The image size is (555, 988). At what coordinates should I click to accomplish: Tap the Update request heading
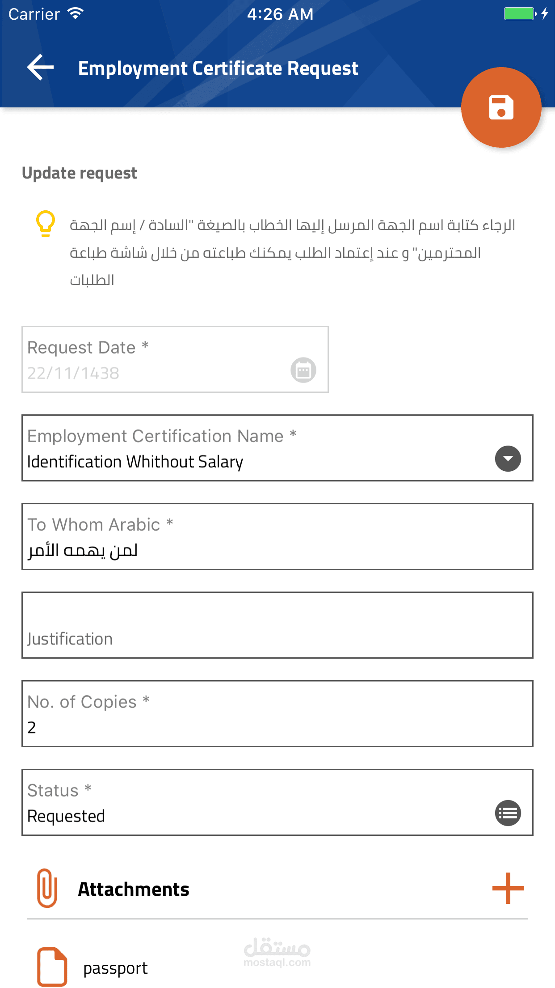80,173
